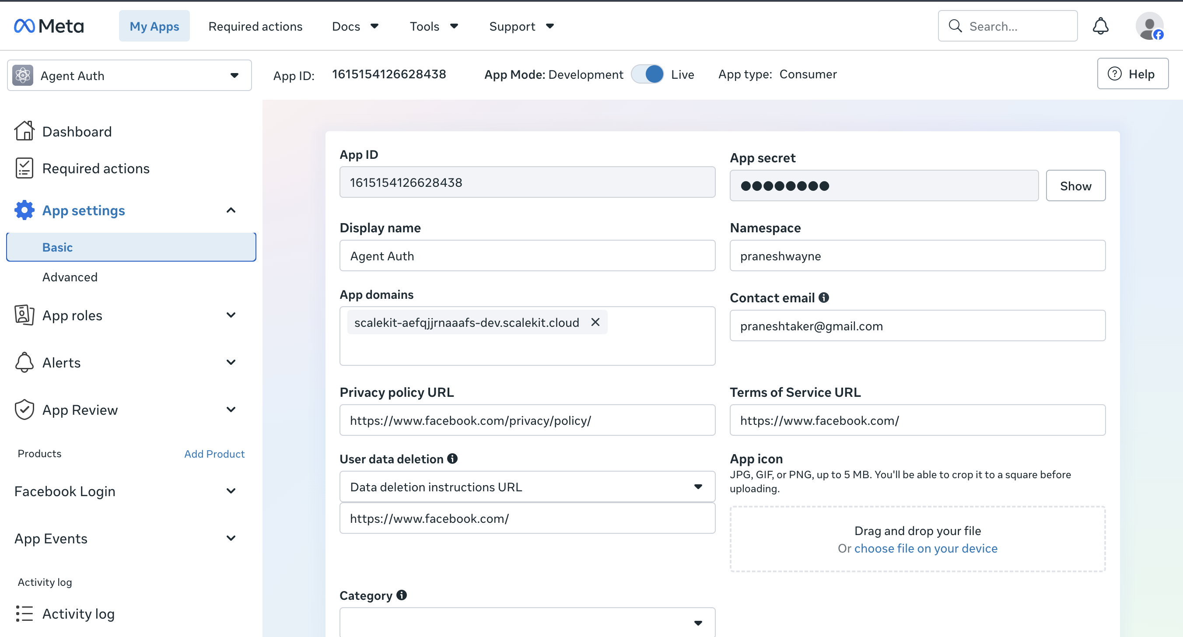This screenshot has width=1183, height=637.
Task: Click the Agent Auth app atom icon
Action: pos(23,75)
